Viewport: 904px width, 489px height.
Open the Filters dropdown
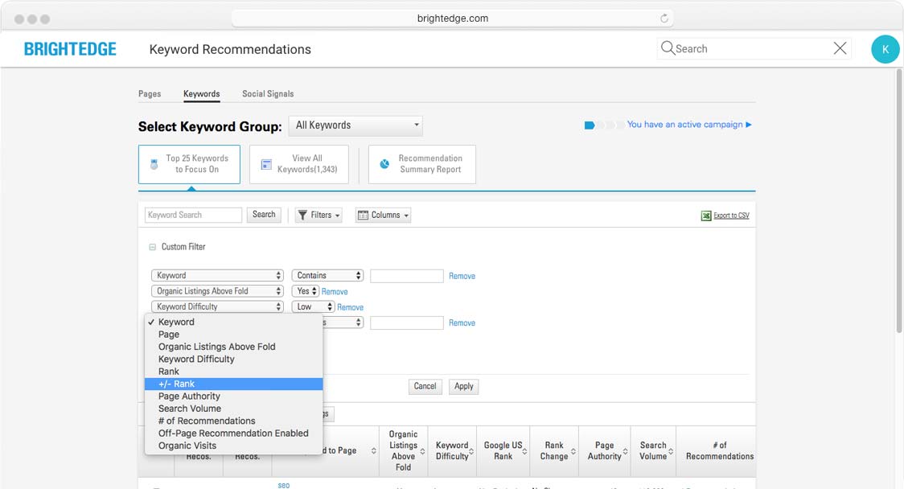[318, 215]
